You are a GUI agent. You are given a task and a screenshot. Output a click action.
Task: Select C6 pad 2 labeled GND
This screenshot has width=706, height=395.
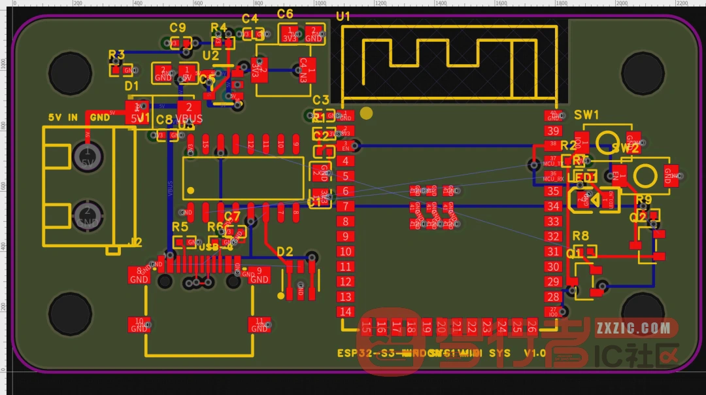pos(313,34)
